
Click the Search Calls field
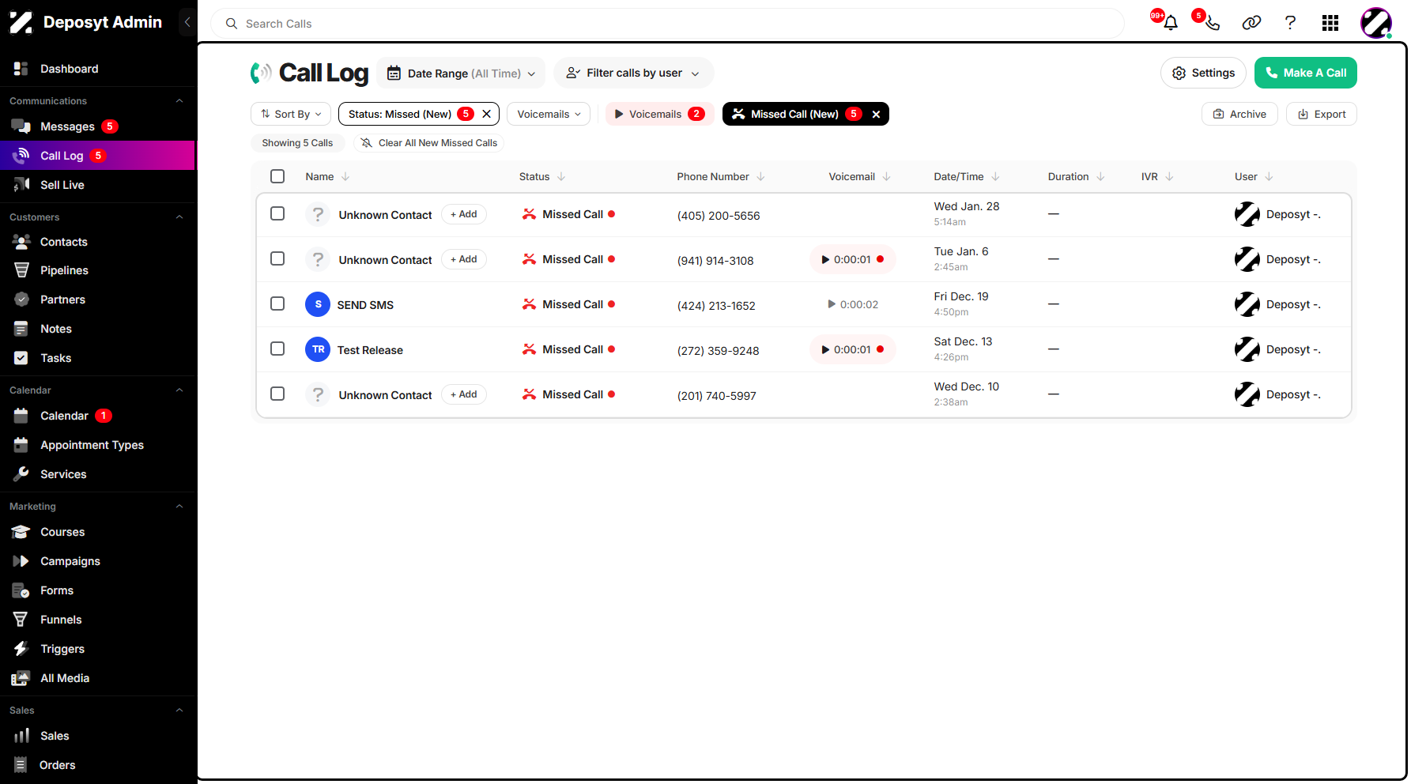pos(667,24)
